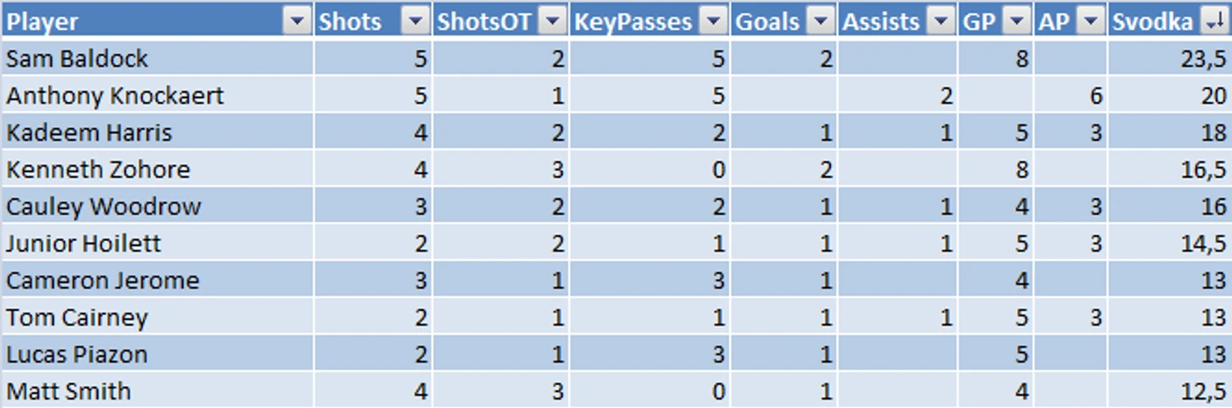Select Kenneth Zohore's name cell

point(157,169)
